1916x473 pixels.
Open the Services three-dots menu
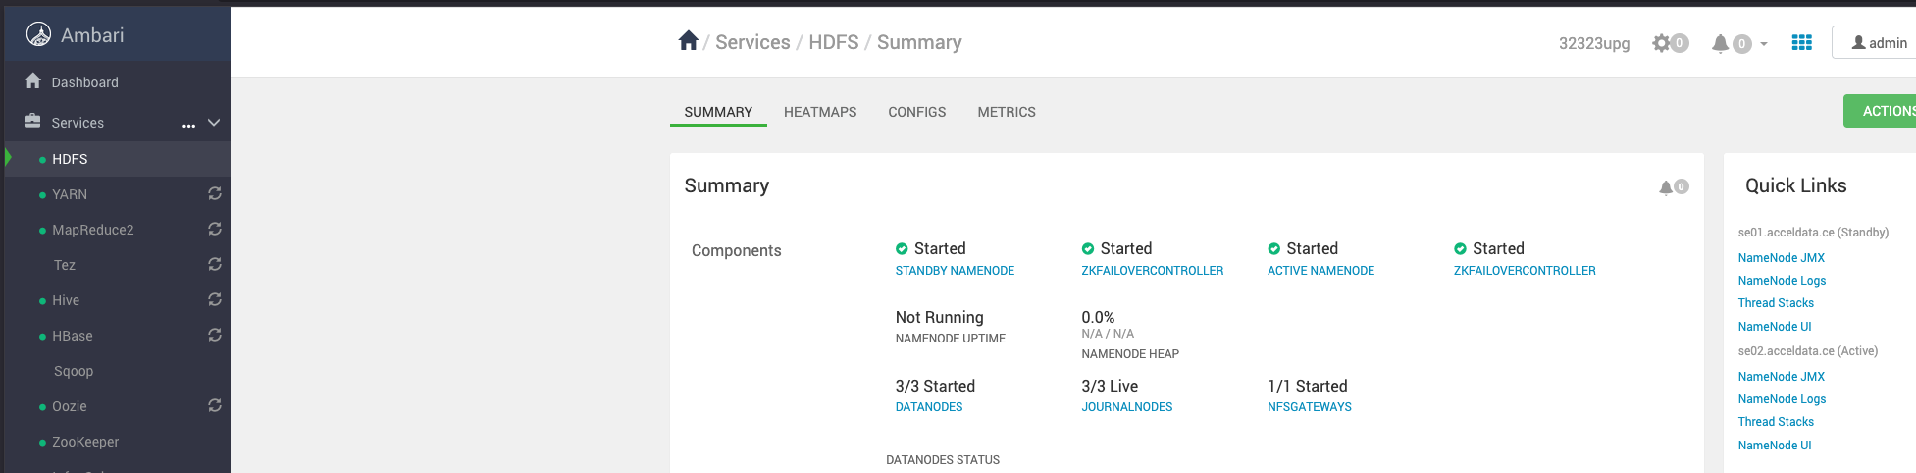pyautogui.click(x=188, y=125)
